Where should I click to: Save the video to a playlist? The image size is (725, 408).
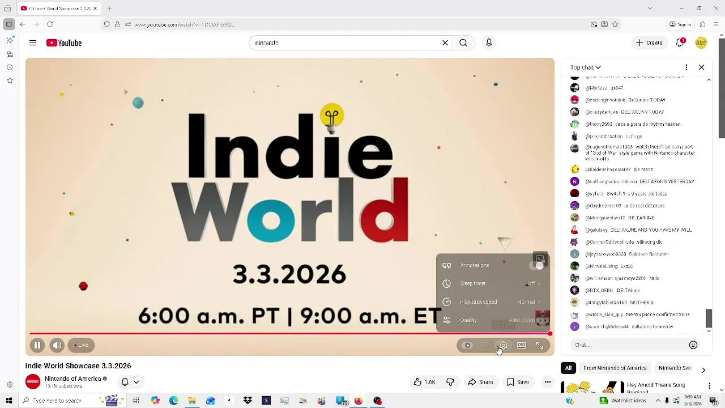tap(518, 382)
